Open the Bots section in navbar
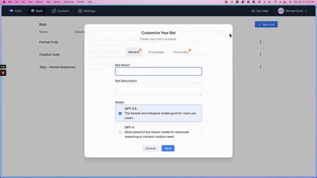 click(x=37, y=11)
